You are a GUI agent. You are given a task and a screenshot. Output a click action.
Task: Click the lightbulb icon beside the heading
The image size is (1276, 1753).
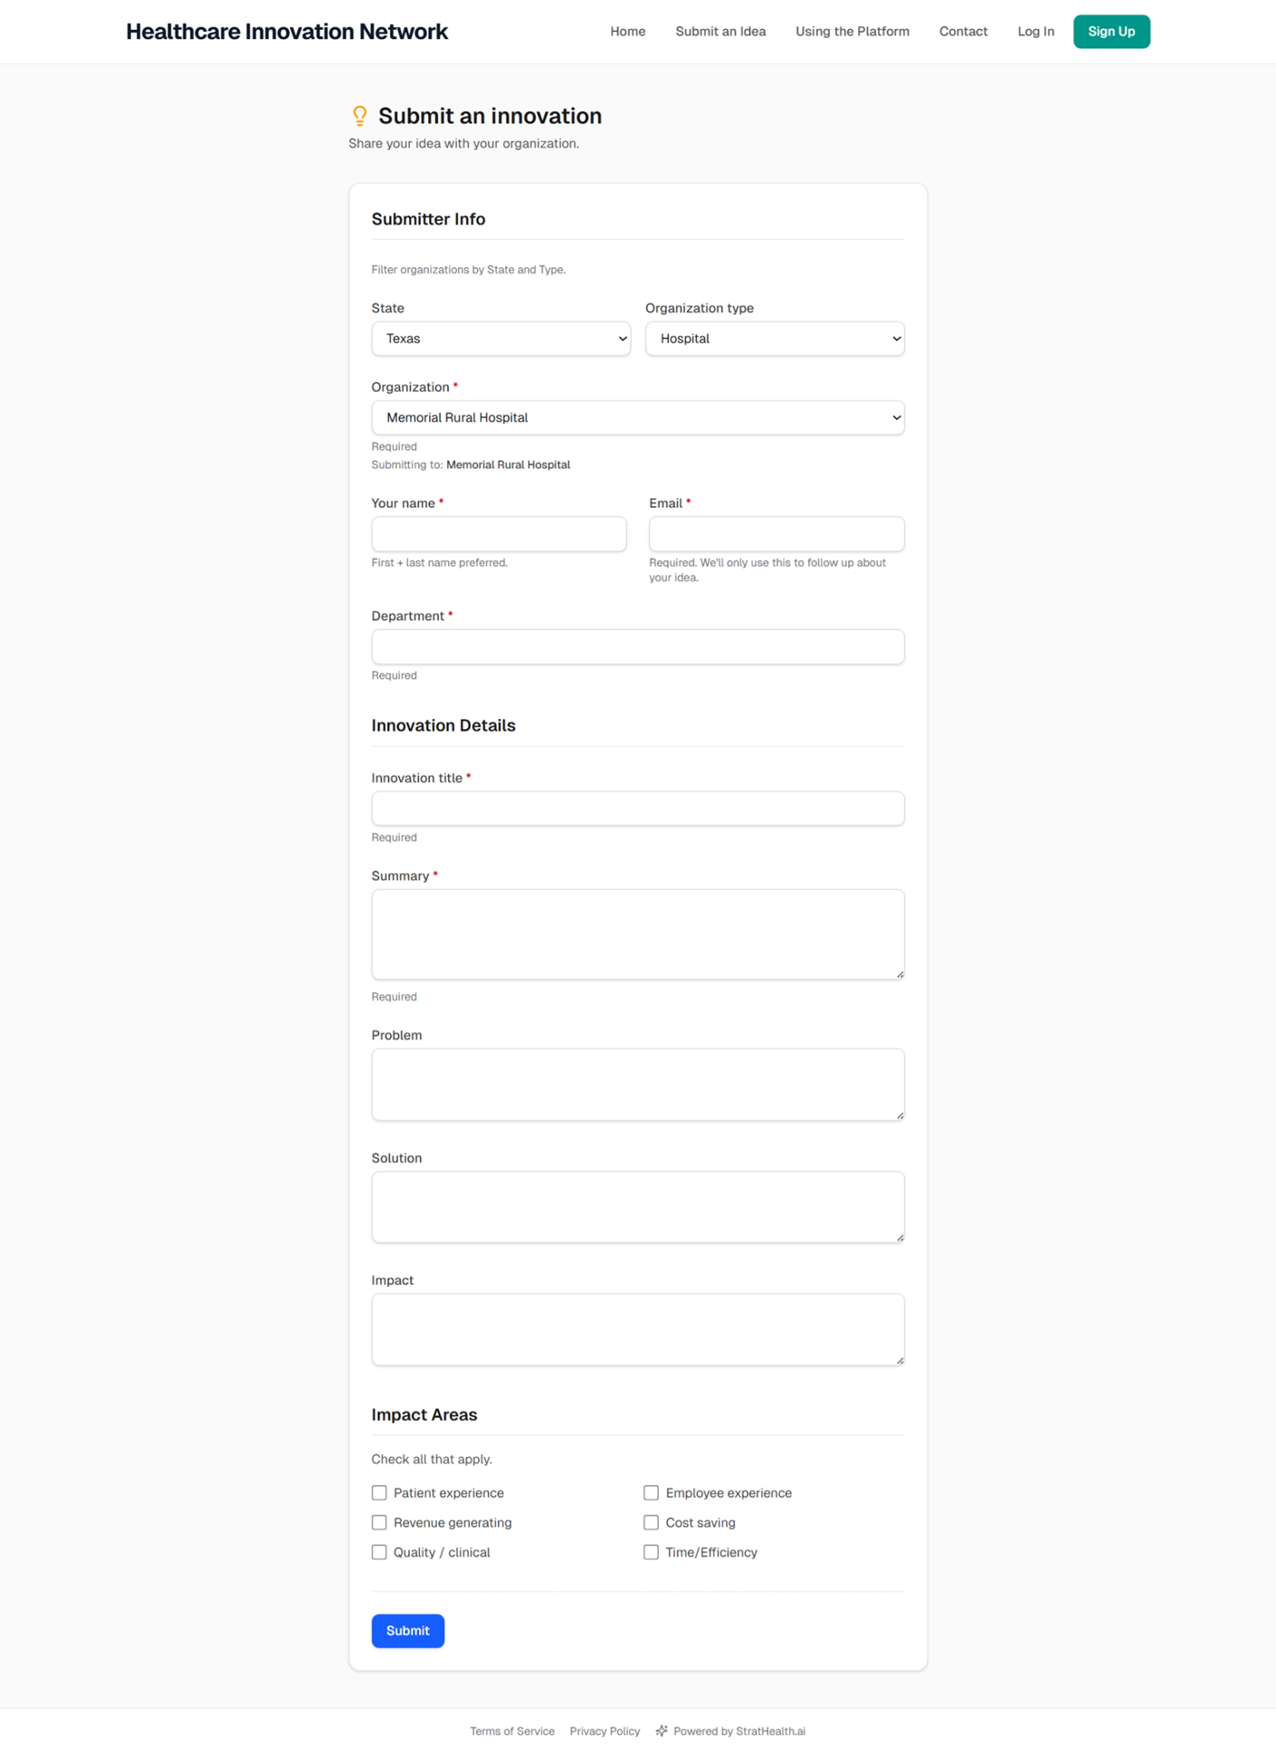[x=359, y=116]
